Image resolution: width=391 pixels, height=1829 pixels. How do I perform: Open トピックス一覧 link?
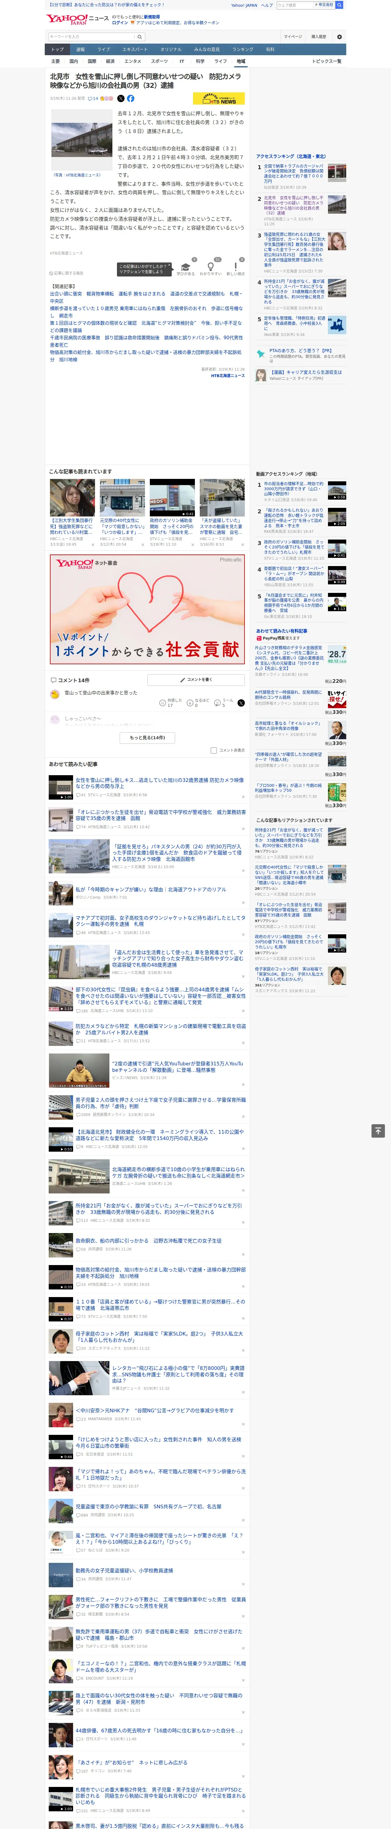(326, 61)
